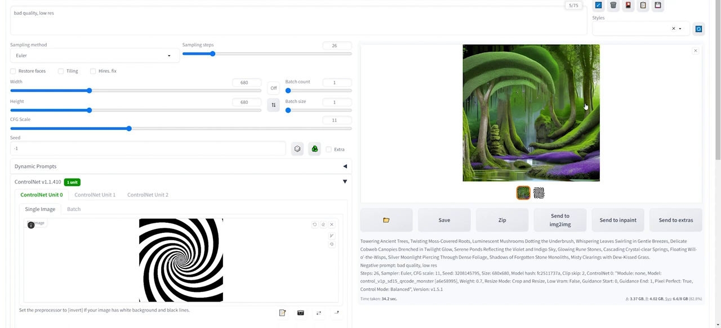The image size is (721, 328).
Task: Click the brush tool on ControlNet image
Action: [x=332, y=236]
